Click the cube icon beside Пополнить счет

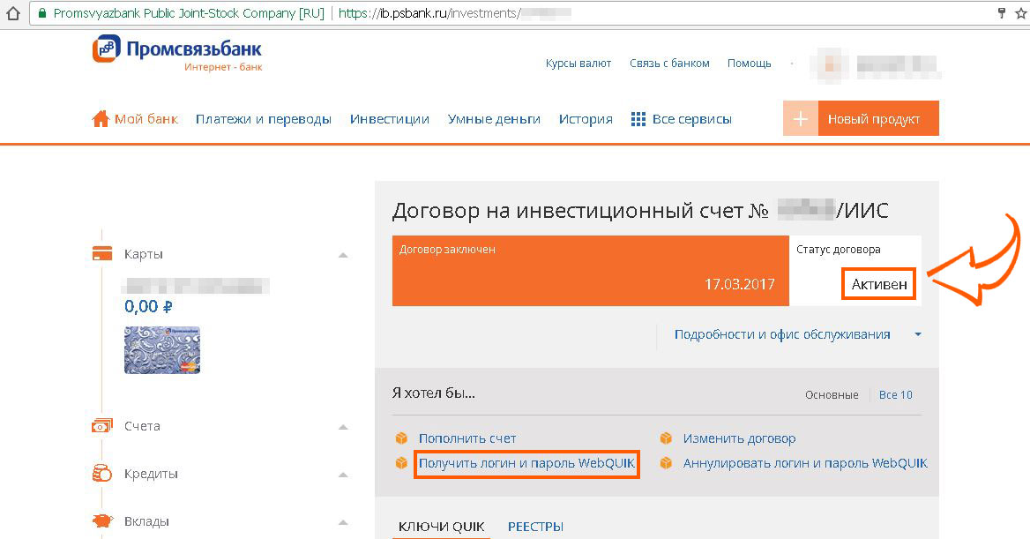pyautogui.click(x=401, y=438)
